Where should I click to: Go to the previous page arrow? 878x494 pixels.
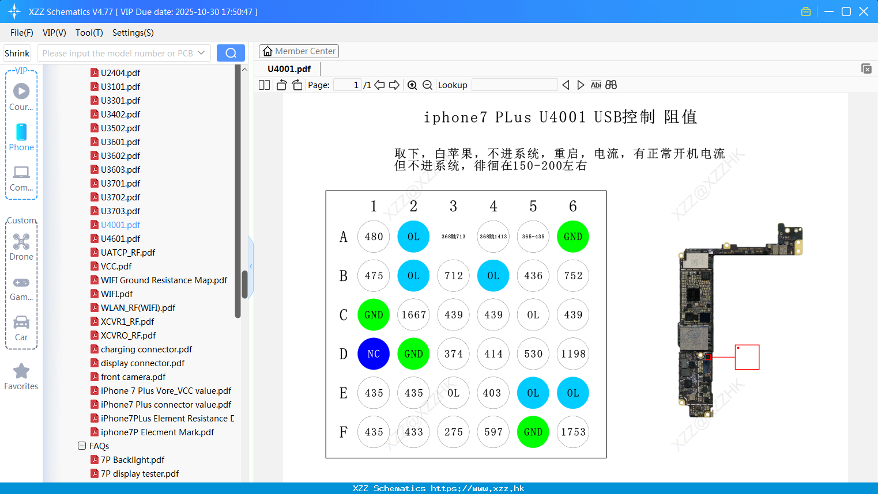pos(379,85)
